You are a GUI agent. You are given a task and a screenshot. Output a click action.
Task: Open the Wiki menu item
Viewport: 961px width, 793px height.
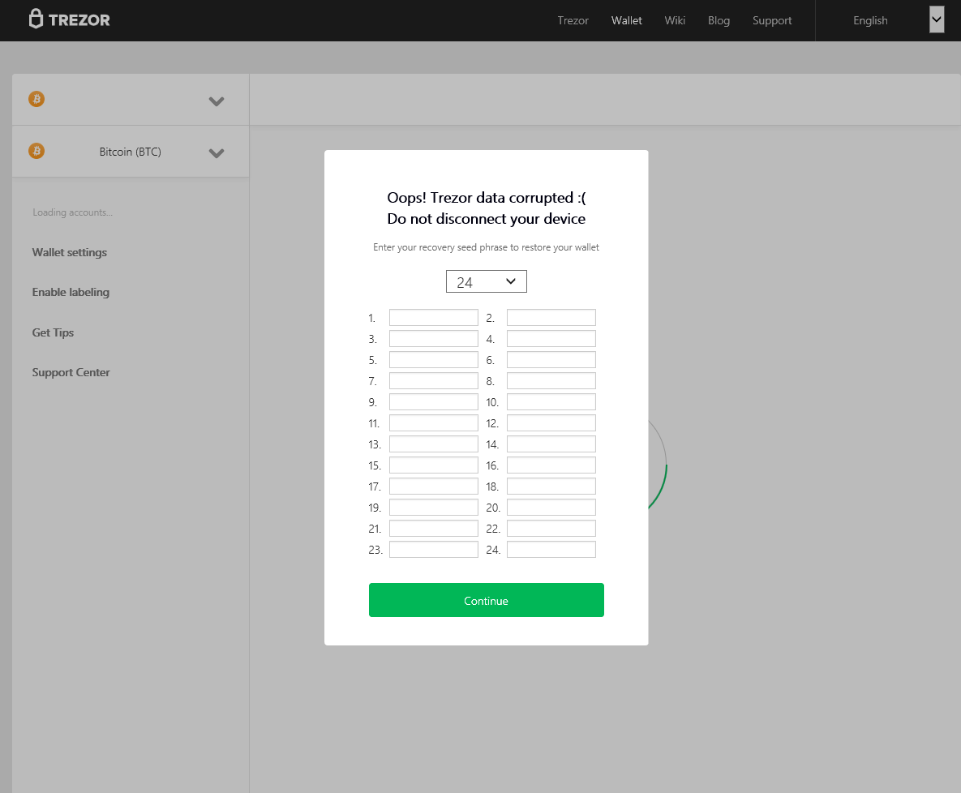click(x=675, y=21)
